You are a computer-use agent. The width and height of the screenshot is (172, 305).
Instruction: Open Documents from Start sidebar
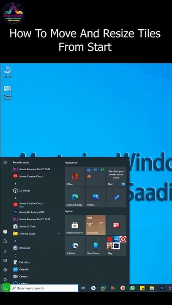(5, 241)
